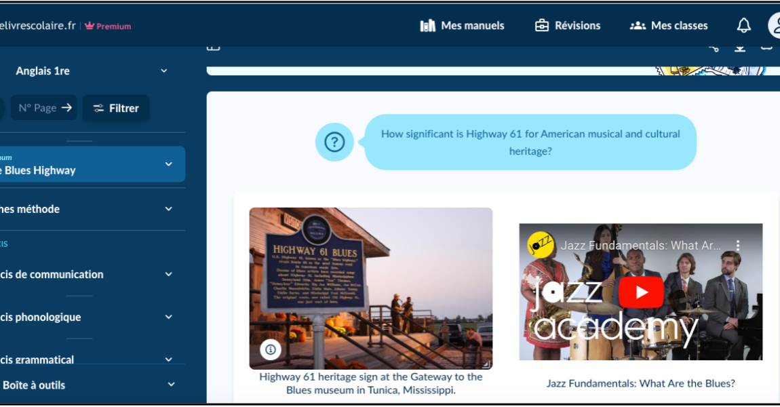Expand the Précis de communication section

[x=168, y=275]
